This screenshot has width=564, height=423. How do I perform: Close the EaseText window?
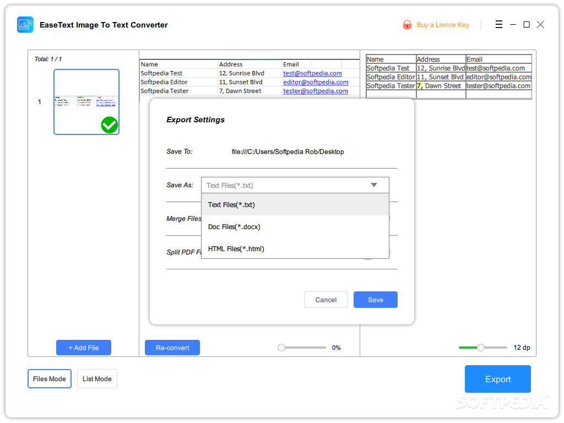540,24
